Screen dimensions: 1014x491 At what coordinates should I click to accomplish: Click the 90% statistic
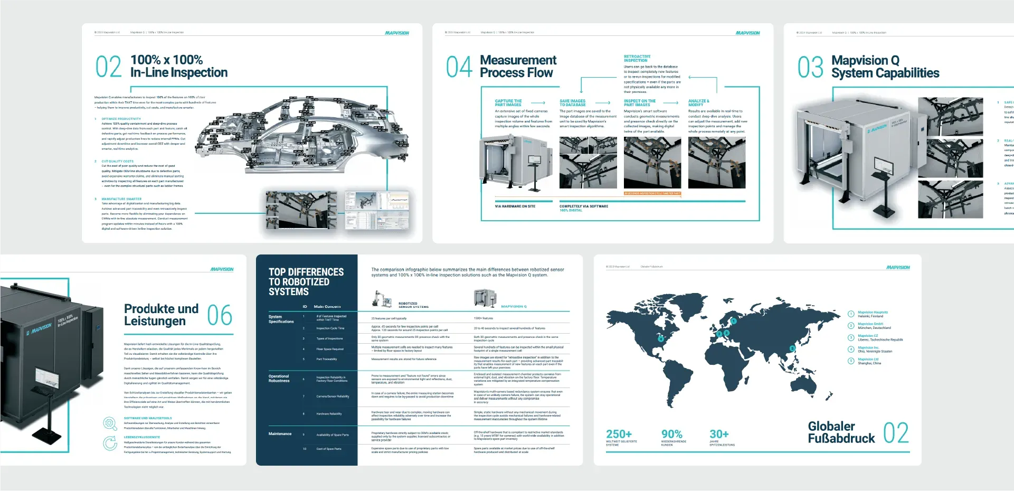point(671,434)
